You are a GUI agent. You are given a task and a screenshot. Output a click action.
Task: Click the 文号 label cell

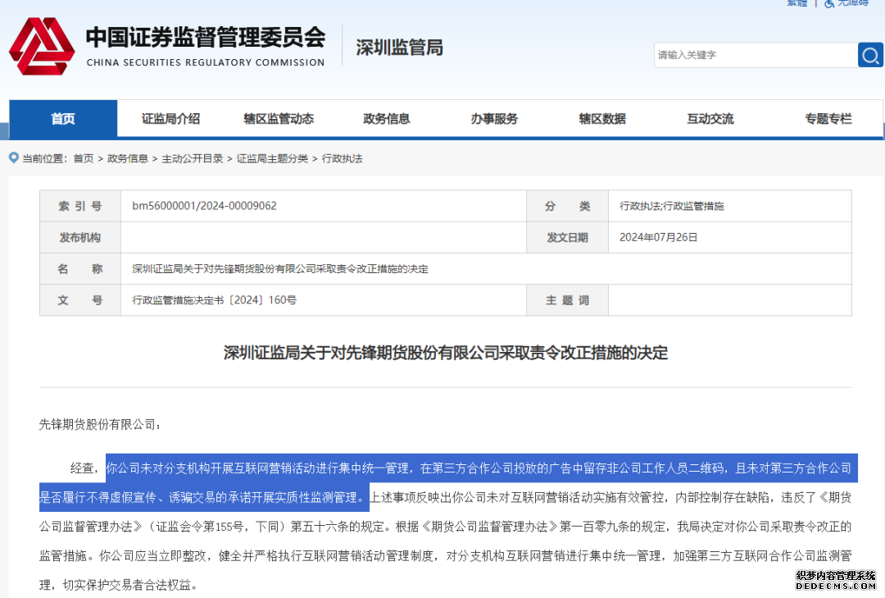pyautogui.click(x=80, y=300)
